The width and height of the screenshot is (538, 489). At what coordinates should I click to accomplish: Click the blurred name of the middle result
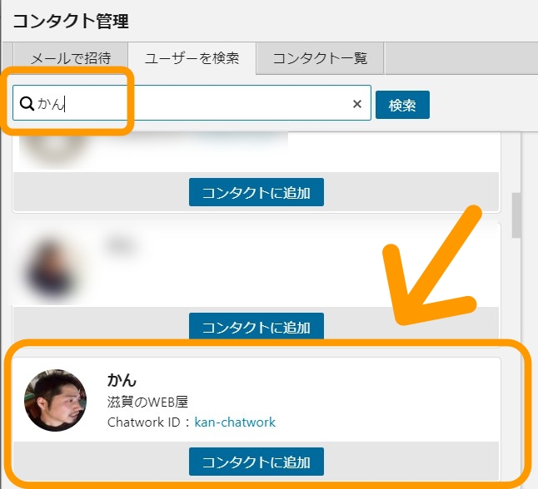tap(122, 244)
